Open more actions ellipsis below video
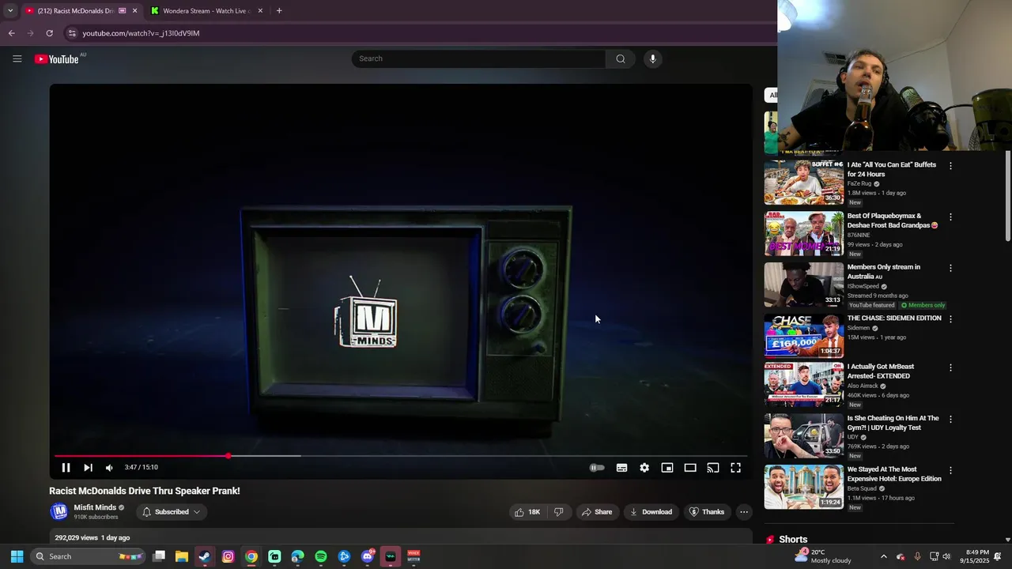The image size is (1012, 569). coord(744,512)
